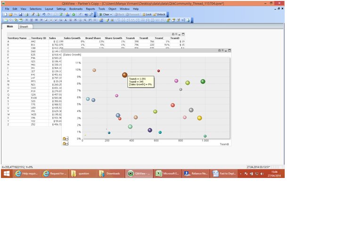Click the Lock selections button
This screenshot has width=362, height=226.
point(147,14)
